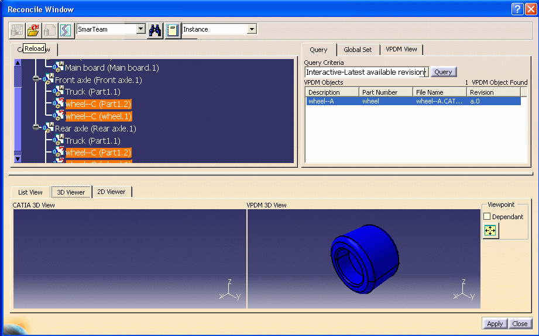Collapse the Rear axle tree node

click(x=36, y=128)
